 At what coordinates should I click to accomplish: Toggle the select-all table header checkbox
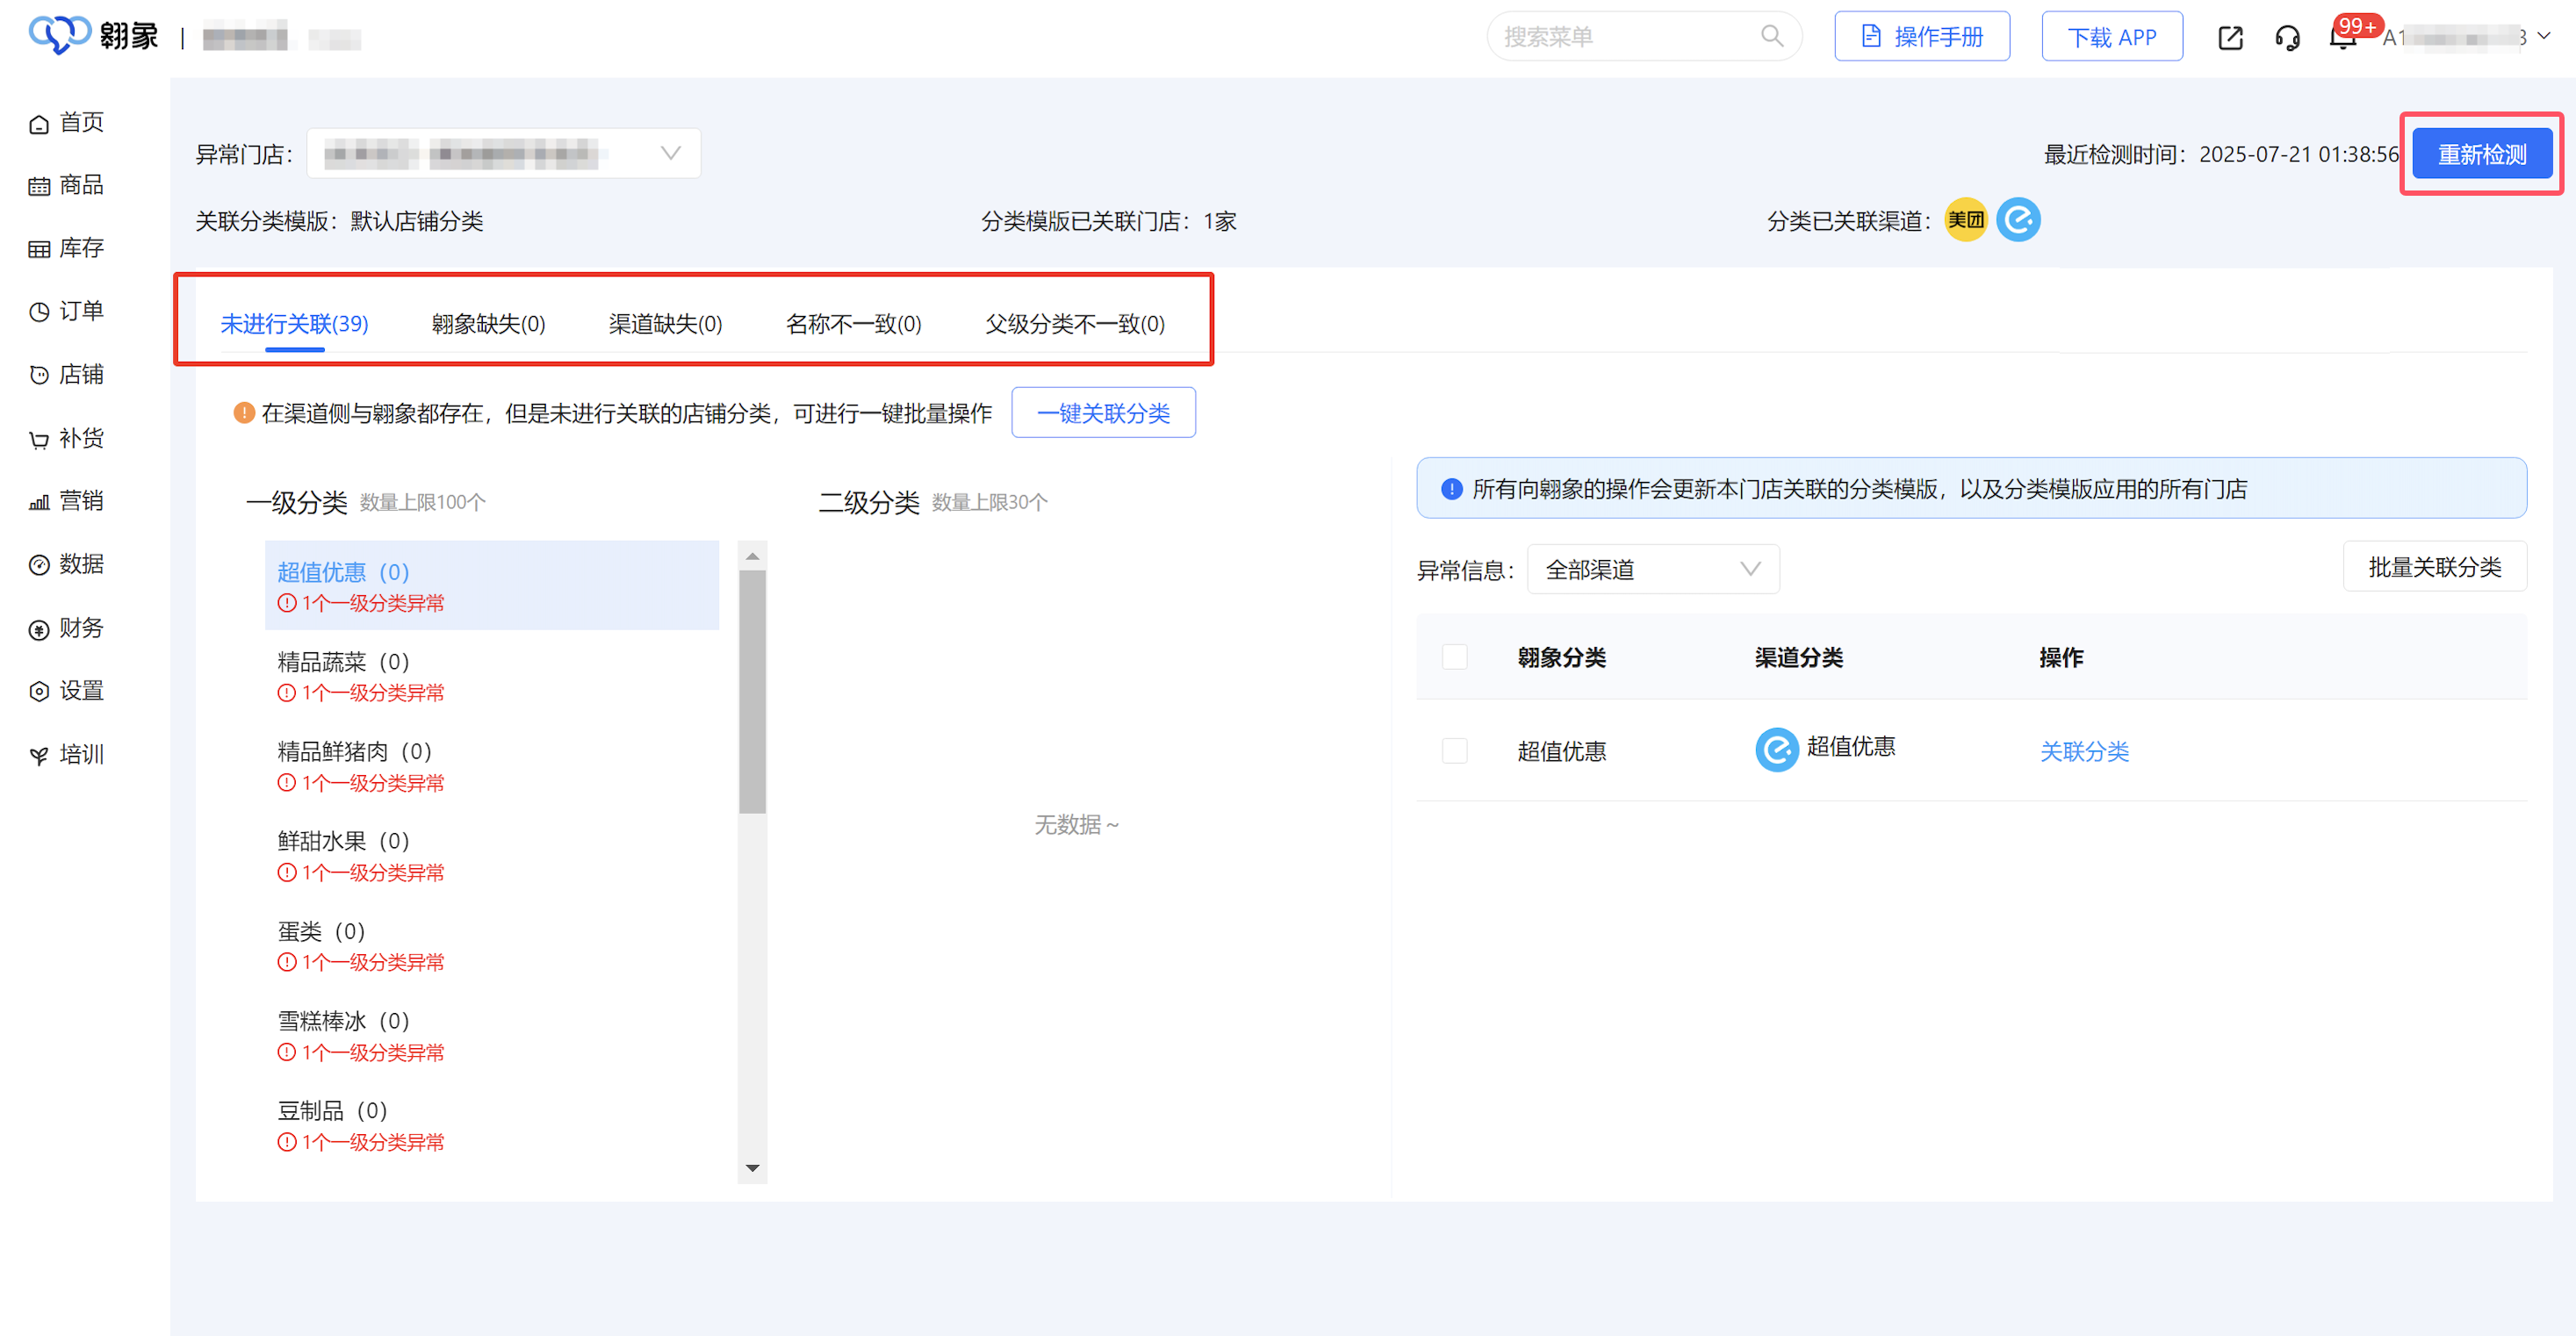click(x=1454, y=657)
